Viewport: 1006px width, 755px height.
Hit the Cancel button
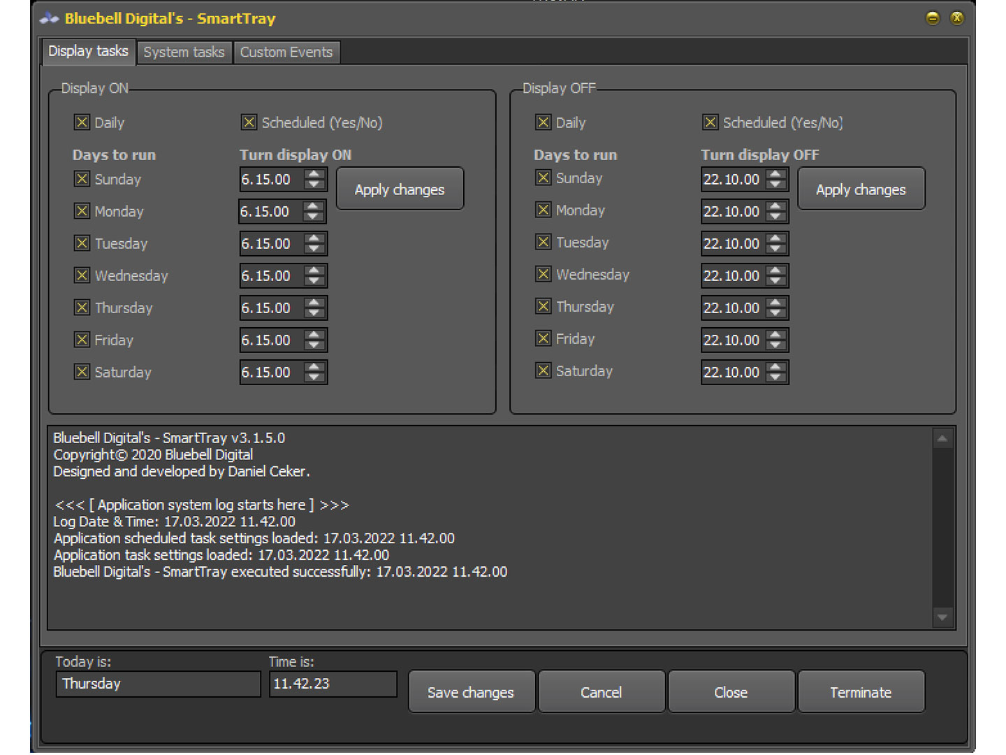point(601,692)
